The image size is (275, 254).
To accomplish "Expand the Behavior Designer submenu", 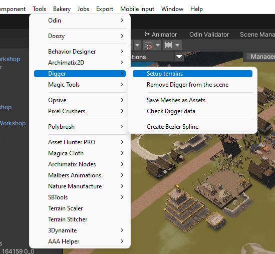I will coord(80,52).
